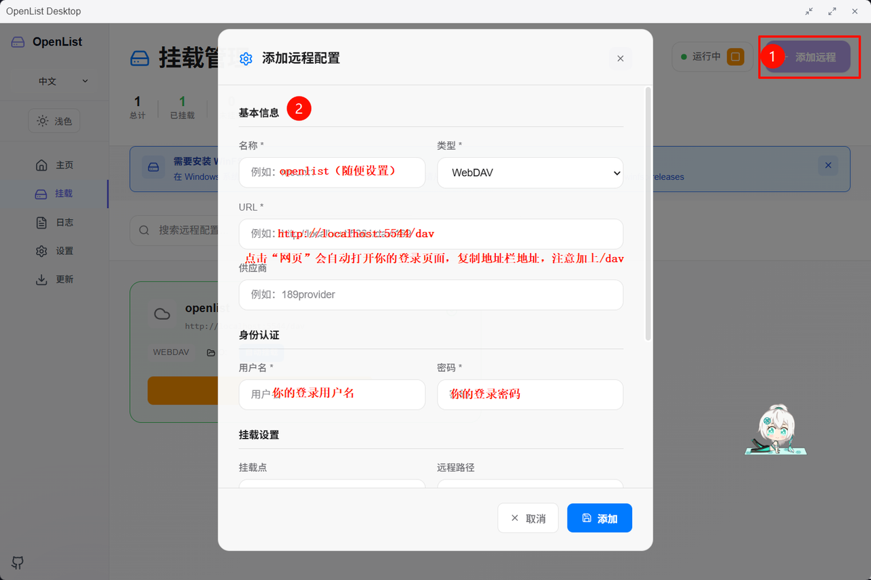Image resolution: width=871 pixels, height=580 pixels.
Task: Toggle the 浅色 theme button
Action: (x=54, y=121)
